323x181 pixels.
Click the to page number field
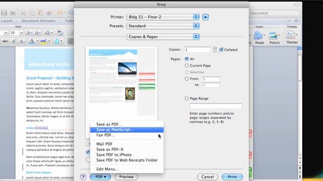(211, 85)
